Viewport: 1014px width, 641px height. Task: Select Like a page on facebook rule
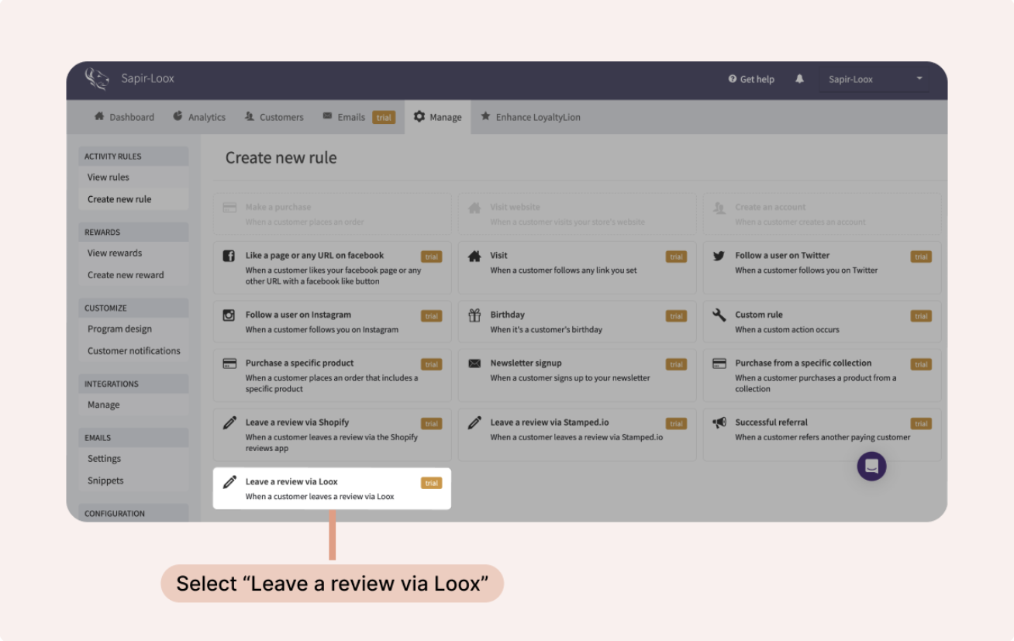(x=332, y=267)
